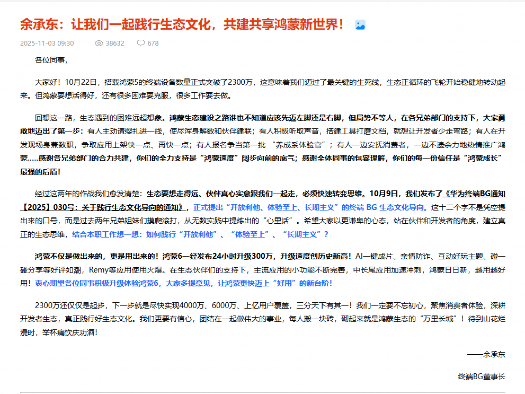Open the 678 comments count

[x=153, y=43]
